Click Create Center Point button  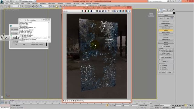pos(166,57)
